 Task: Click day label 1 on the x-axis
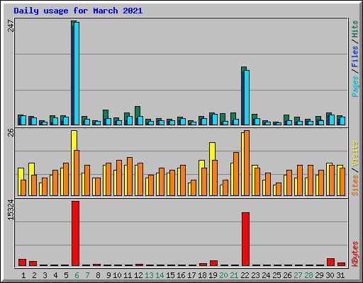pyautogui.click(x=23, y=275)
